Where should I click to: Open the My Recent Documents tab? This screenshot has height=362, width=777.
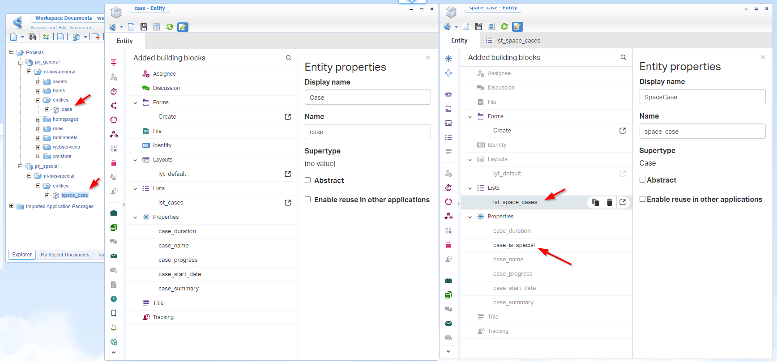coord(65,255)
